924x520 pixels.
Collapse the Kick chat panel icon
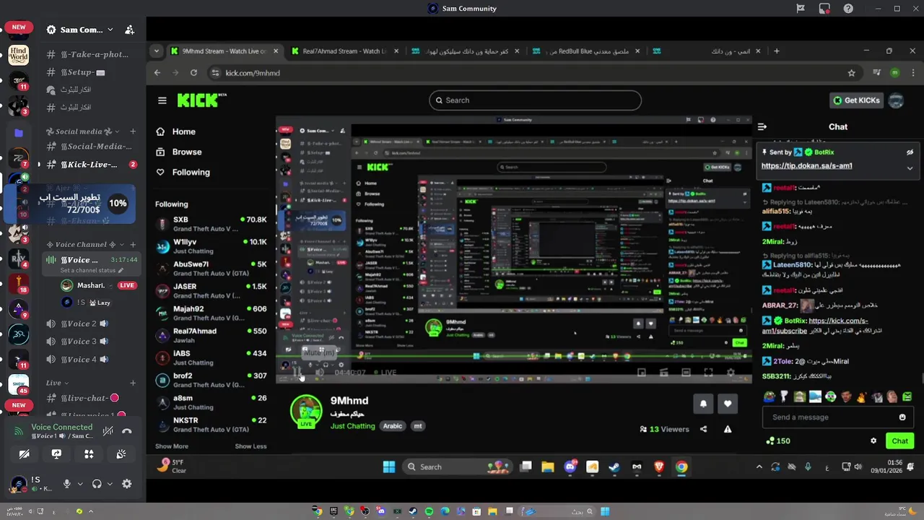click(x=762, y=126)
